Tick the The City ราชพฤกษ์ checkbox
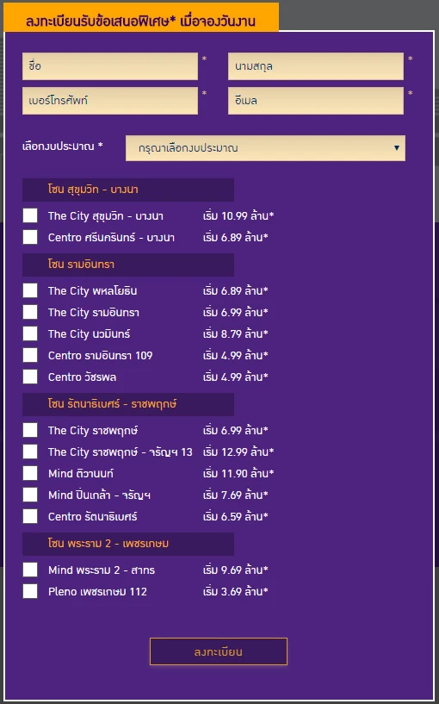 (30, 430)
